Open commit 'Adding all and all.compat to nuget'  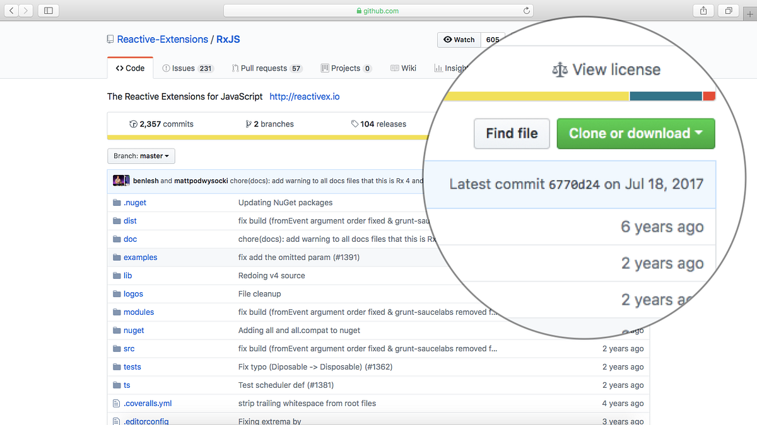pyautogui.click(x=300, y=331)
